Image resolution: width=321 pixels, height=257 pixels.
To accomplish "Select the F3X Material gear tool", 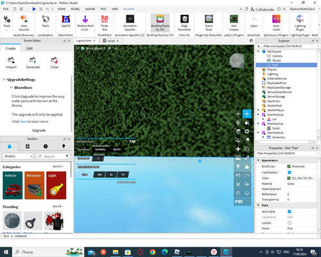I will (x=247, y=132).
